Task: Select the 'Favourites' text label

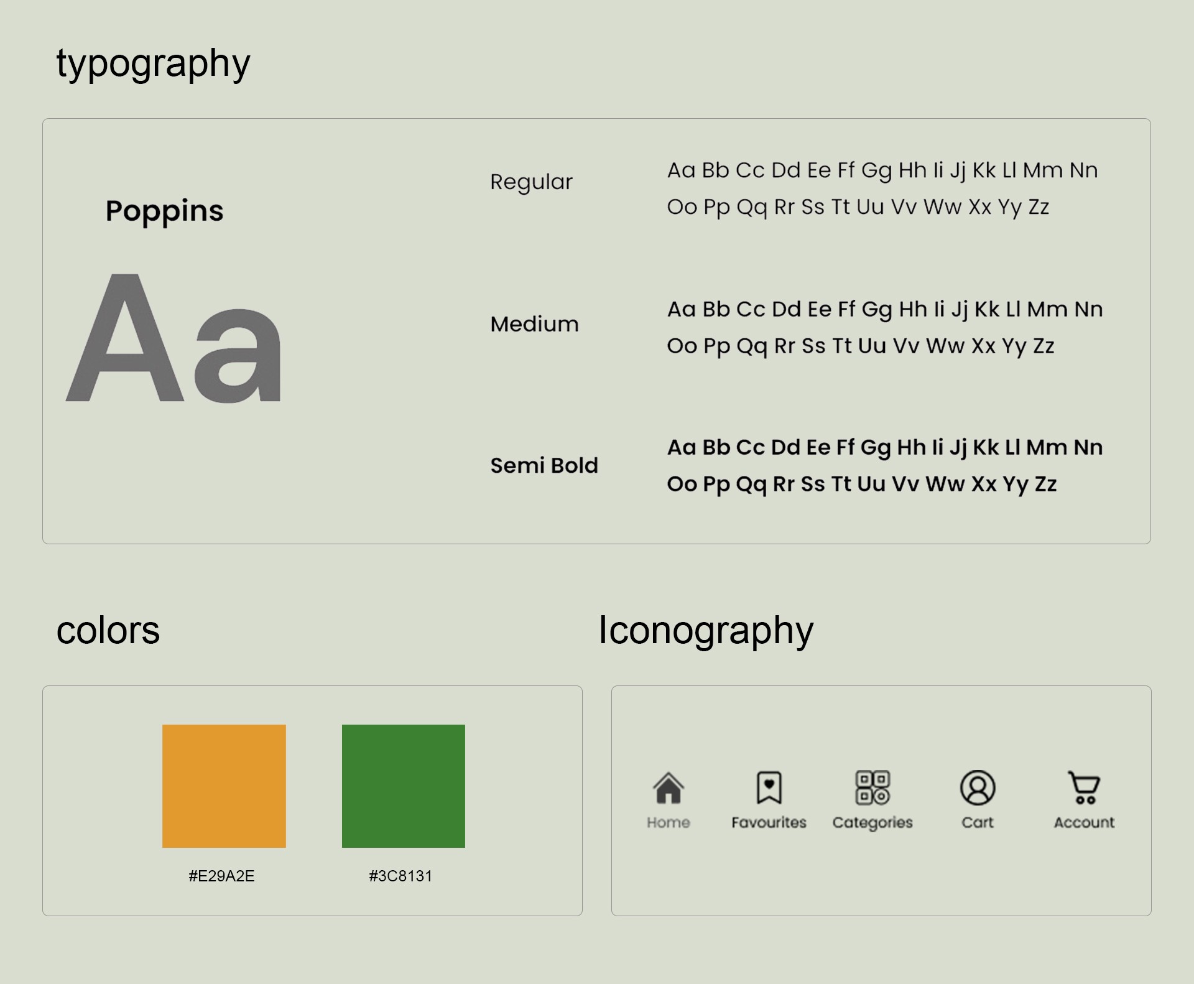Action: coord(769,822)
